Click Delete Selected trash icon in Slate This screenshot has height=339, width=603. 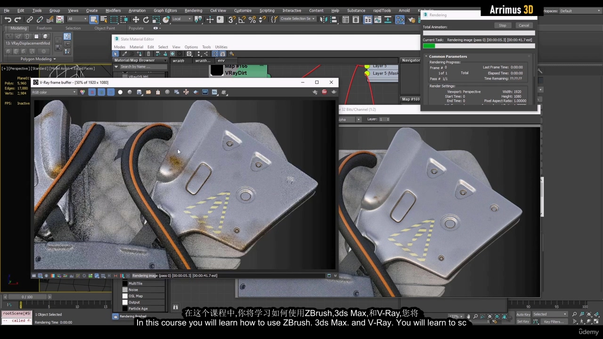(x=148, y=54)
